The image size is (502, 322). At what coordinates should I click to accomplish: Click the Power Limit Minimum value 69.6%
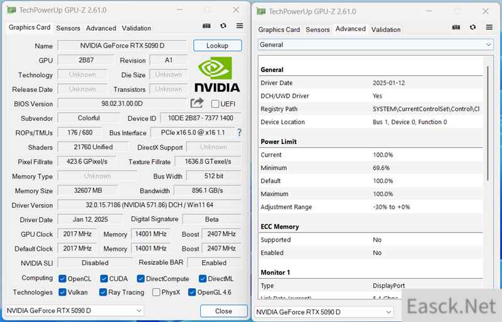click(381, 168)
